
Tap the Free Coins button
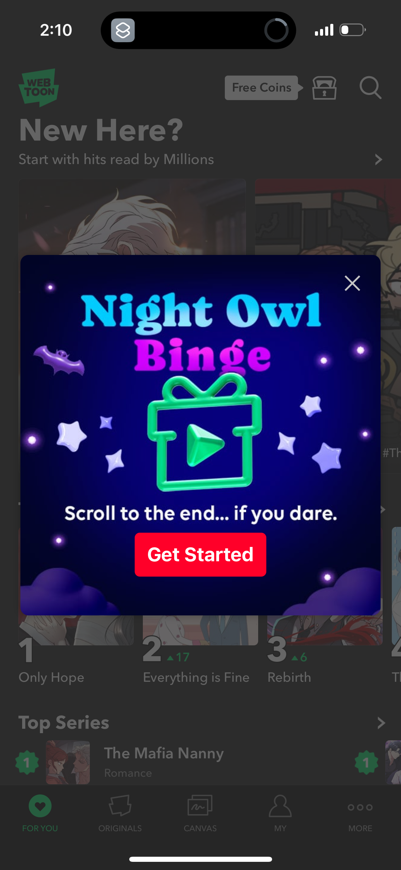coord(262,88)
